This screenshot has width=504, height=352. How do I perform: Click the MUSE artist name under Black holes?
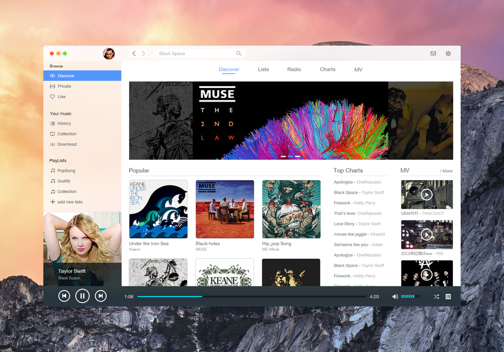(201, 249)
